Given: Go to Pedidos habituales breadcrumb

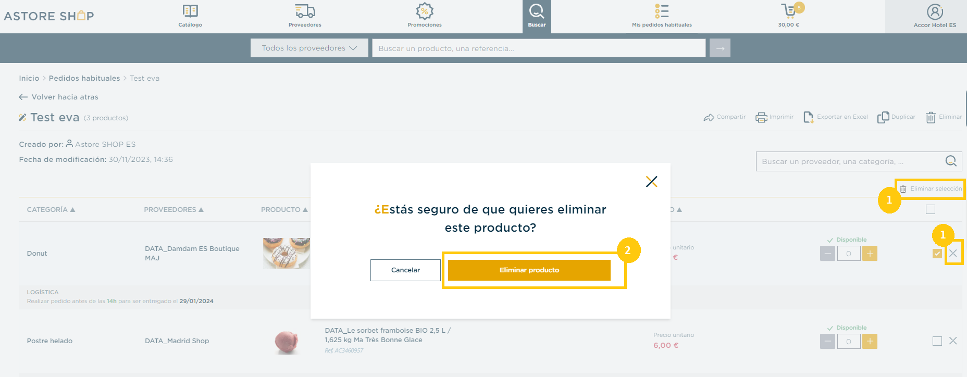Looking at the screenshot, I should 84,78.
